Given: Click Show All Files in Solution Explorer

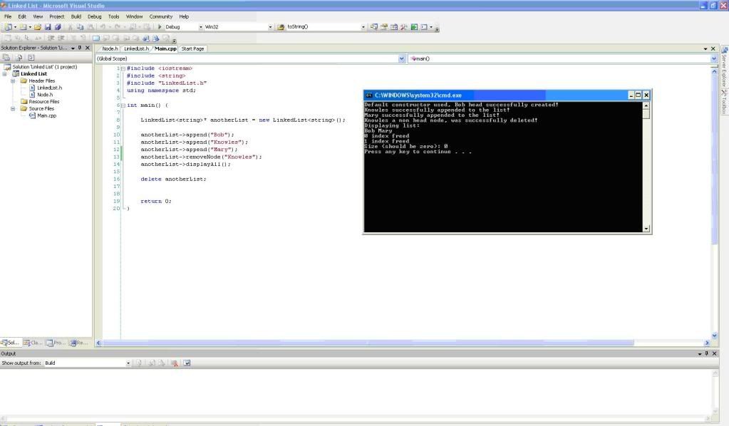Looking at the screenshot, I should point(19,58).
